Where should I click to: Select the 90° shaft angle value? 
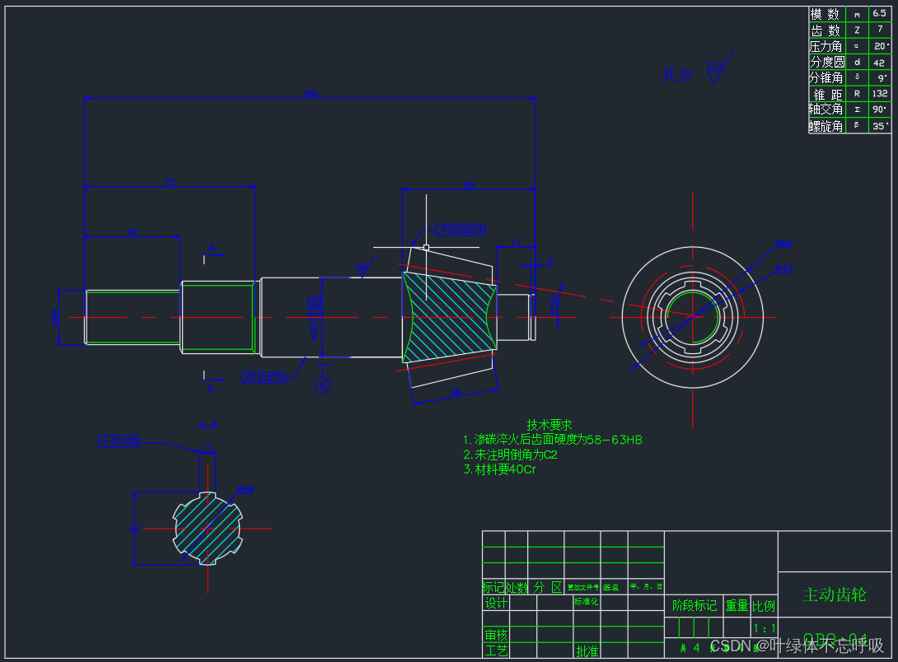pos(880,110)
